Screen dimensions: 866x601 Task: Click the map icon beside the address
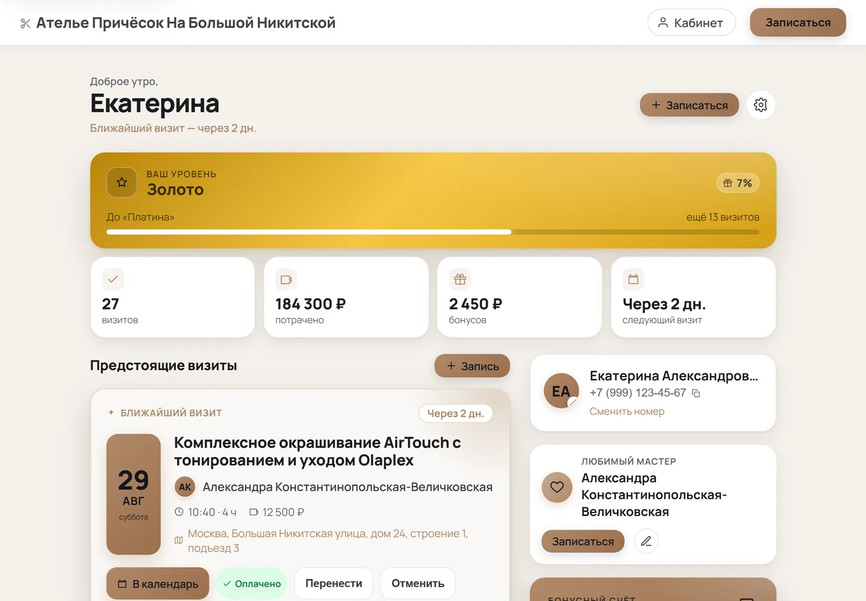[x=179, y=540]
